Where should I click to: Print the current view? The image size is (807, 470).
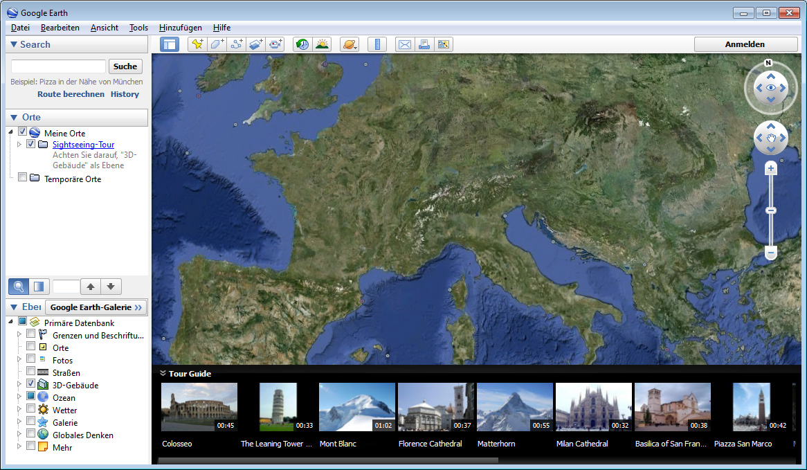[x=424, y=44]
